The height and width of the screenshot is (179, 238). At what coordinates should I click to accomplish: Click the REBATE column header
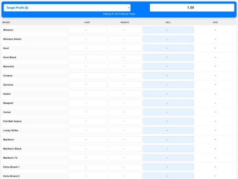pyautogui.click(x=125, y=23)
